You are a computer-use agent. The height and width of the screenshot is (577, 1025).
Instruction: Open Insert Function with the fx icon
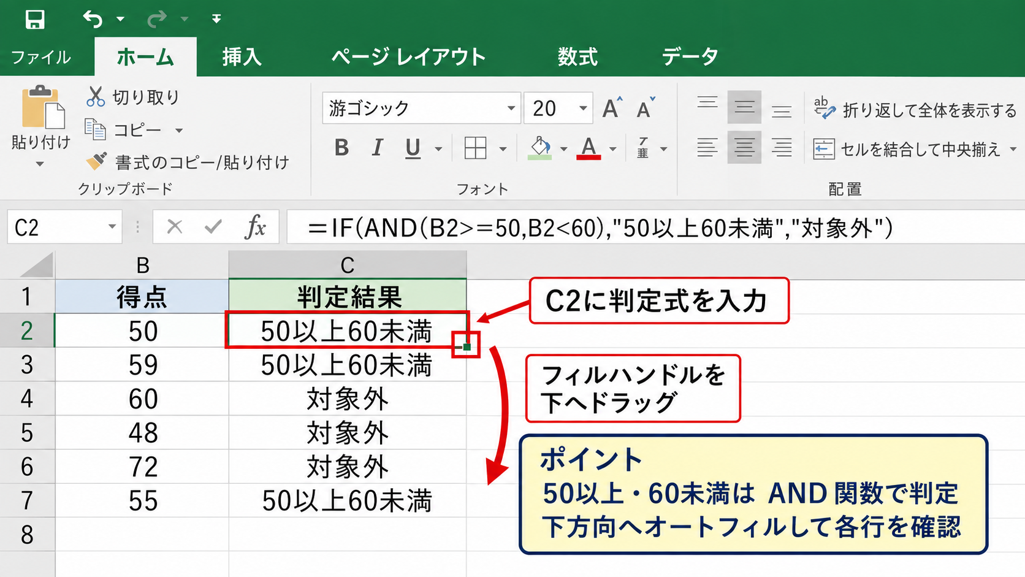tap(255, 227)
